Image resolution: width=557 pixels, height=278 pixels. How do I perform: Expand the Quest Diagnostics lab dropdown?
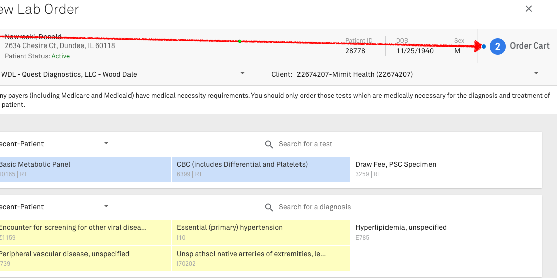tap(242, 74)
